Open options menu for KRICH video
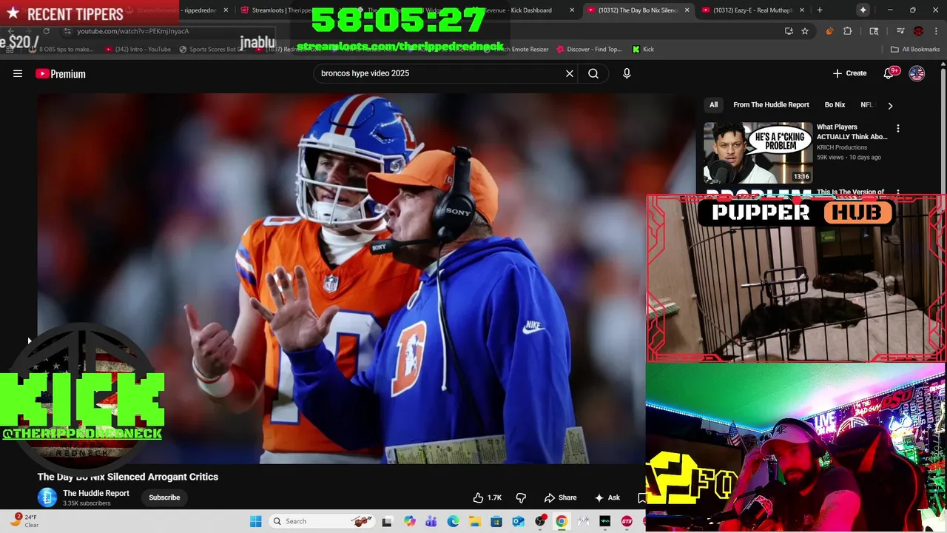Image resolution: width=947 pixels, height=533 pixels. (898, 129)
